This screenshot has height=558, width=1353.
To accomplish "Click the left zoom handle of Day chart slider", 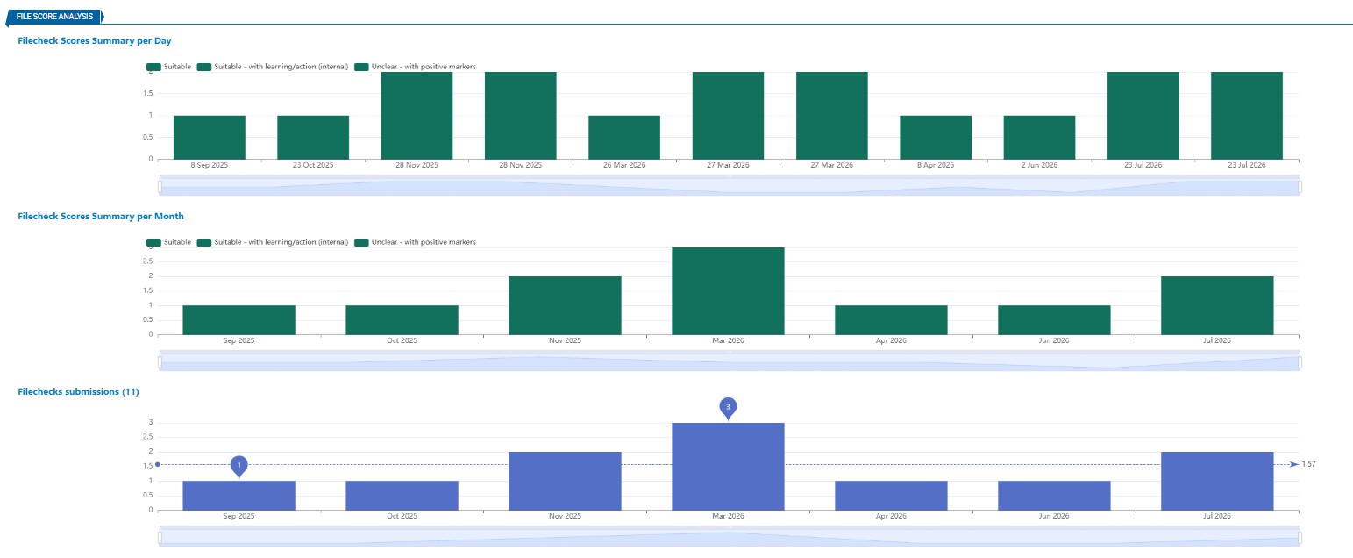I will coord(160,186).
